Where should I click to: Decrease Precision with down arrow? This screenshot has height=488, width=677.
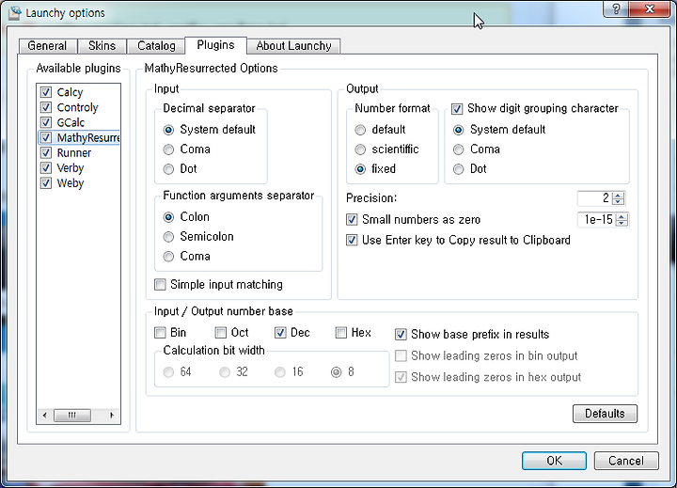(x=619, y=201)
